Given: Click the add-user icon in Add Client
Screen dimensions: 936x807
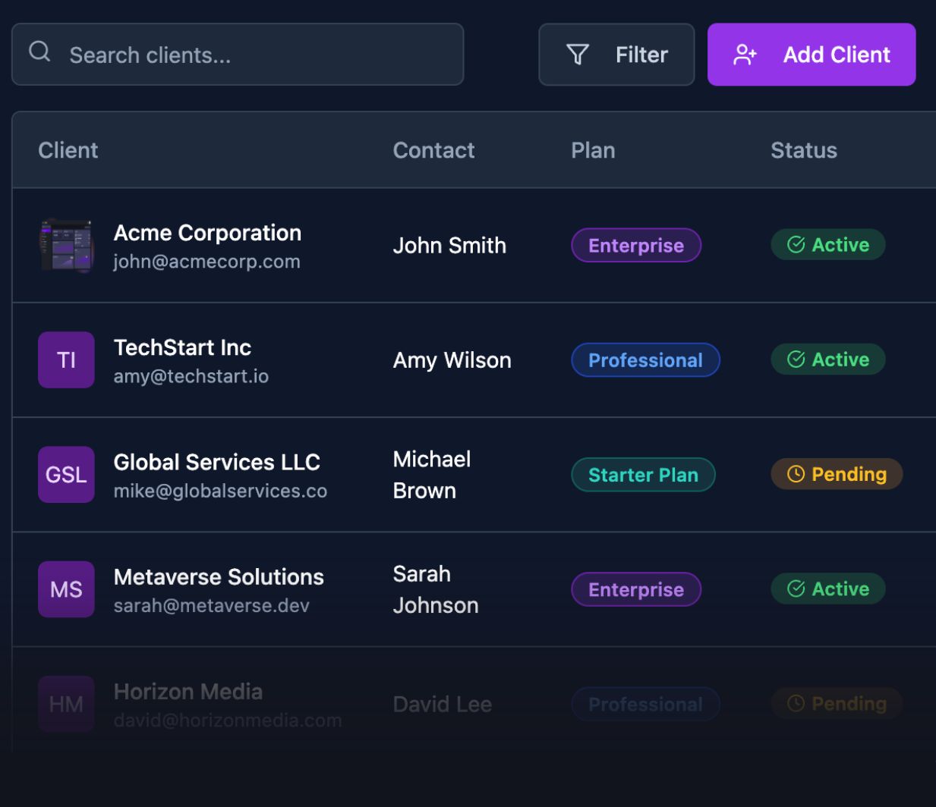Looking at the screenshot, I should [745, 55].
